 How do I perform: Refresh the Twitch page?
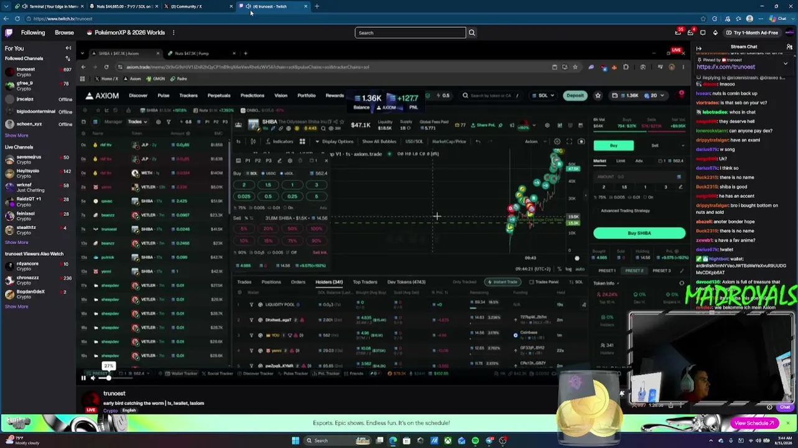(x=17, y=19)
